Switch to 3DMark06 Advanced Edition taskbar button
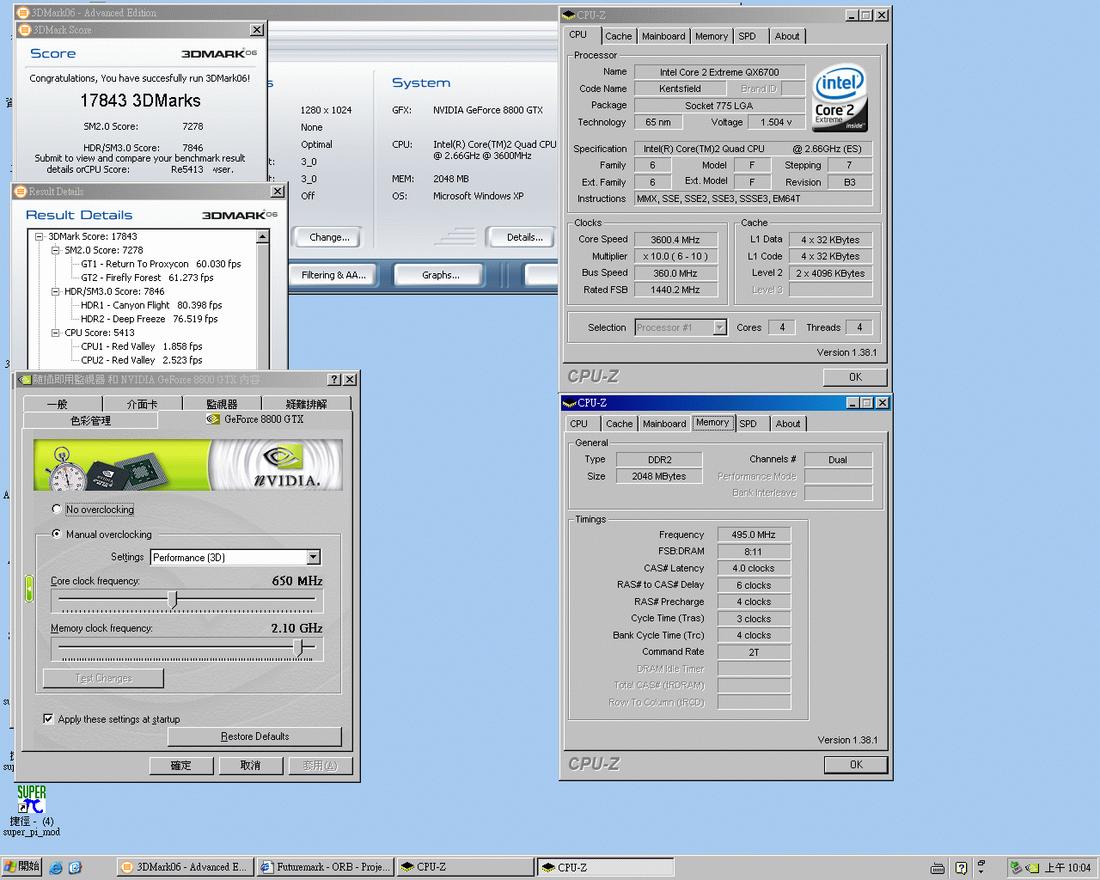Screen dimensions: 1100x880 click(184, 867)
